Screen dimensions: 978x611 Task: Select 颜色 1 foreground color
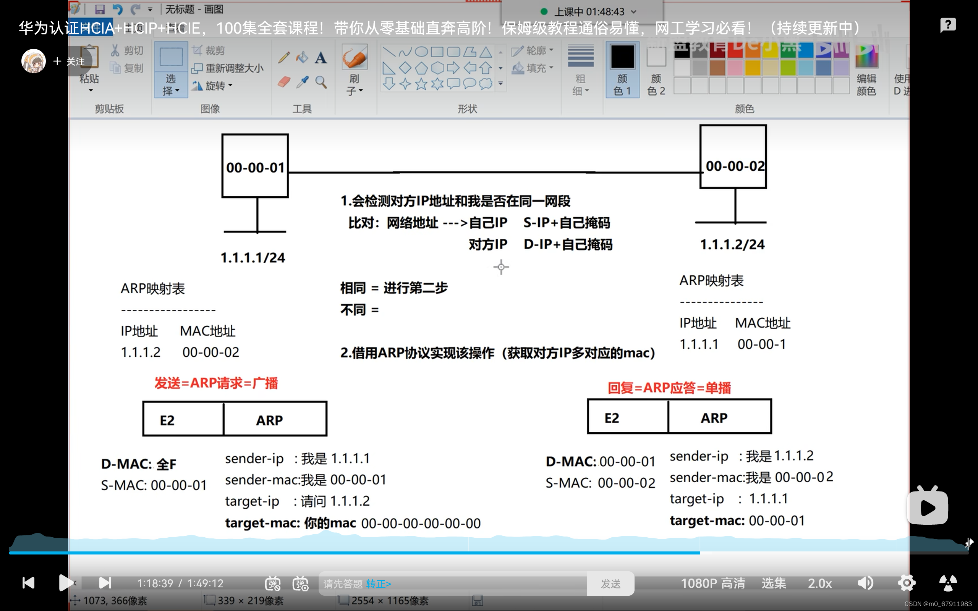pyautogui.click(x=622, y=70)
